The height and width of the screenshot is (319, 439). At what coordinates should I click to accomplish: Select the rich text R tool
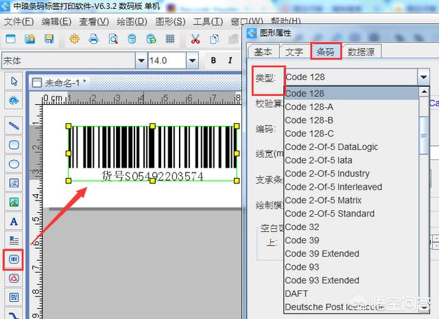tap(14, 240)
